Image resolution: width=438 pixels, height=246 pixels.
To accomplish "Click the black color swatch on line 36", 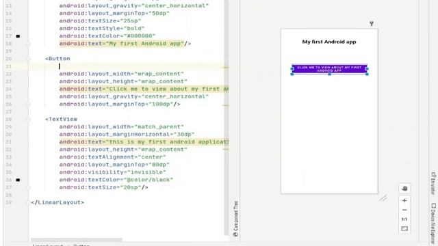I will (x=18, y=180).
